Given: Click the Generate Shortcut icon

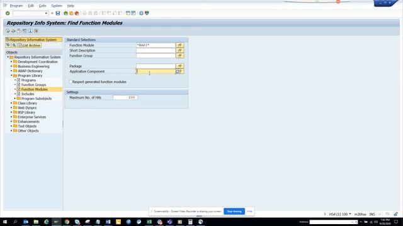Looking at the screenshot, I should pos(133,13).
